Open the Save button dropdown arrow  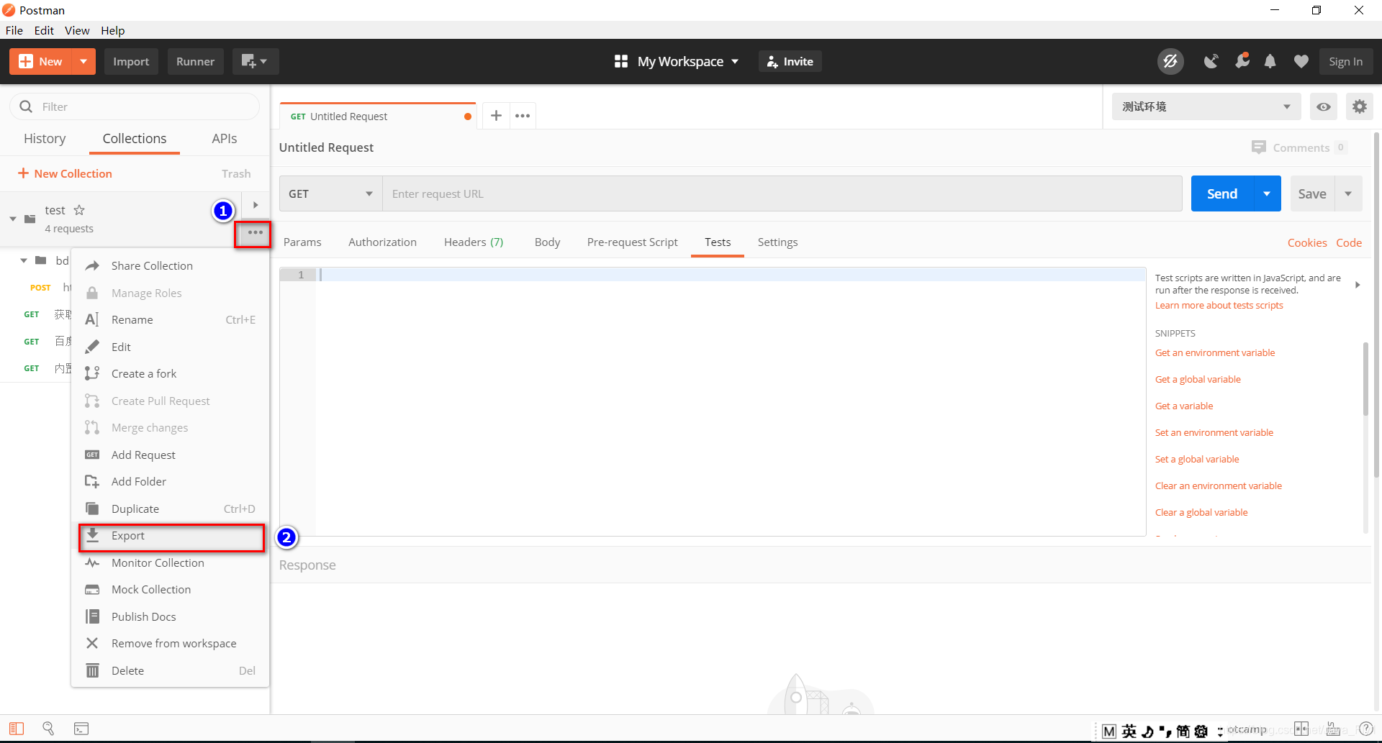click(x=1348, y=193)
